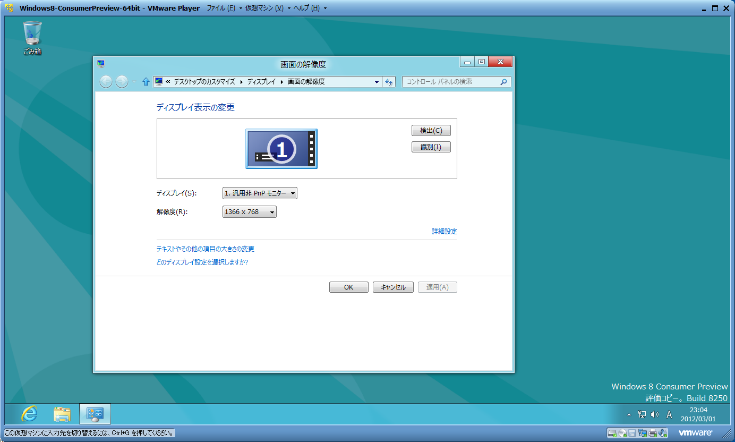Click the VMware CD/DVD drive status icon
Viewport: 735px width, 442px height.
point(623,433)
